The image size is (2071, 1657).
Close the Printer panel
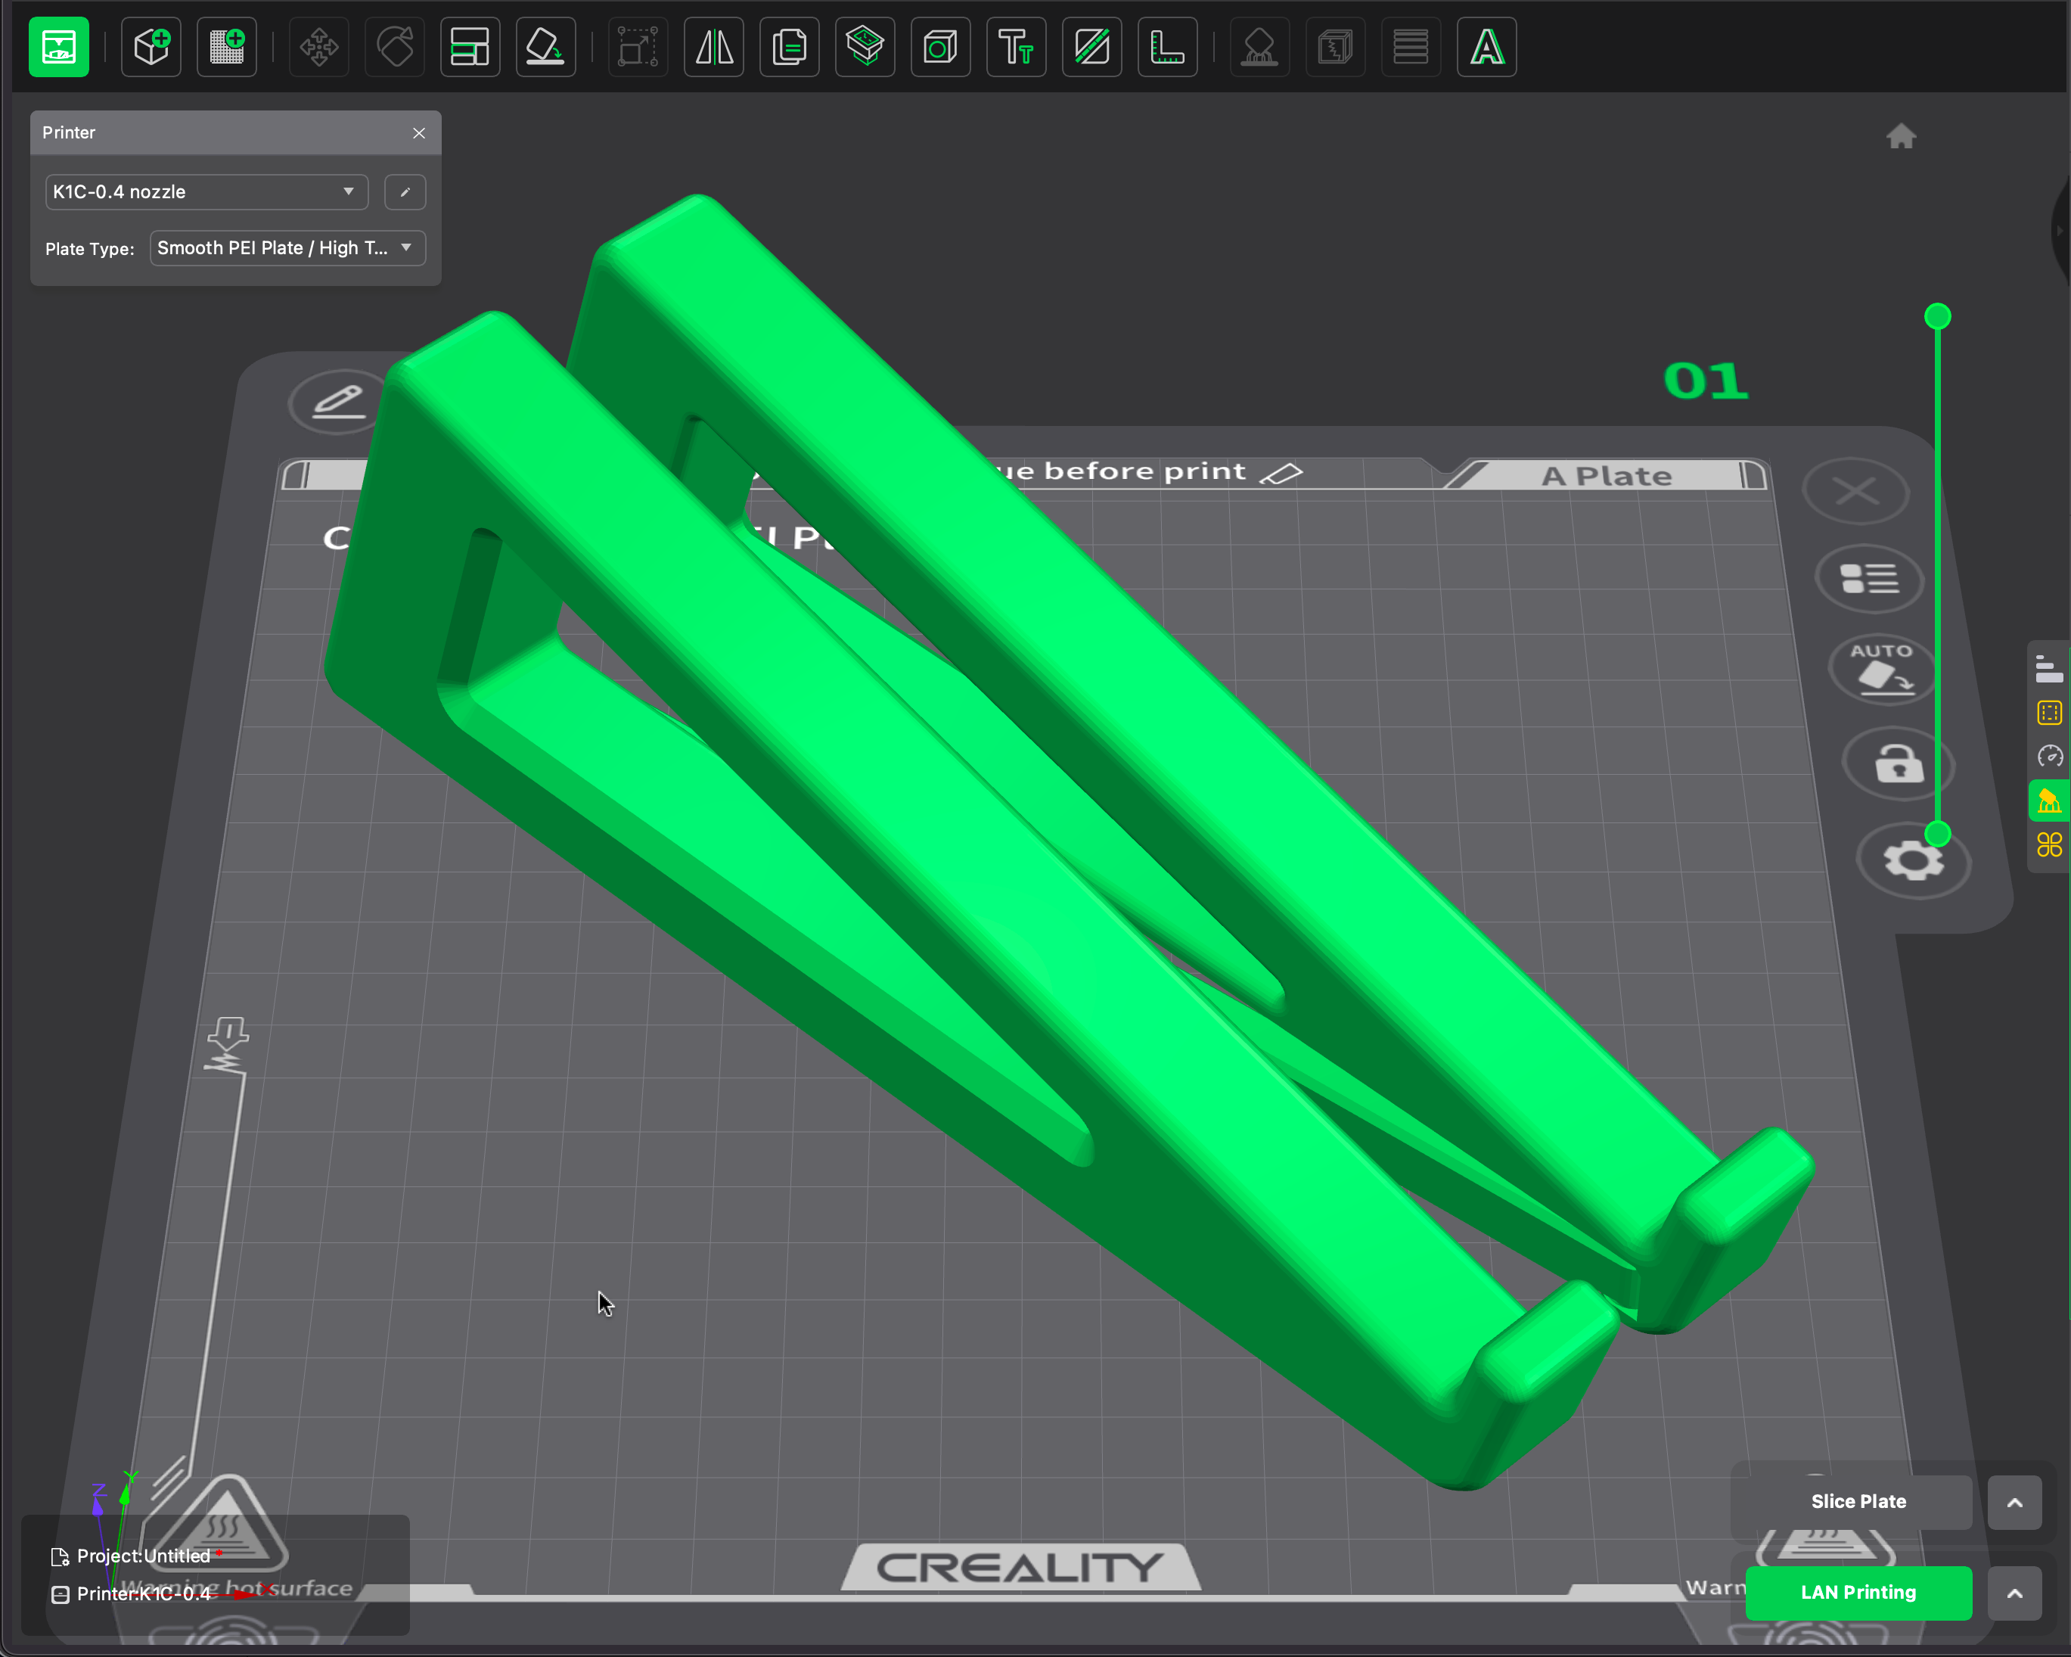(x=419, y=132)
